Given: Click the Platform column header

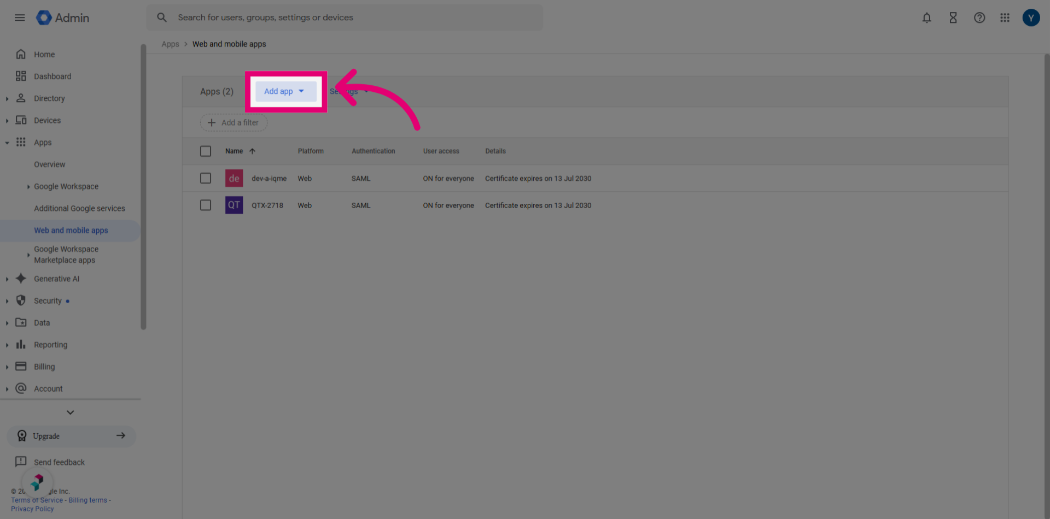Looking at the screenshot, I should pos(311,151).
